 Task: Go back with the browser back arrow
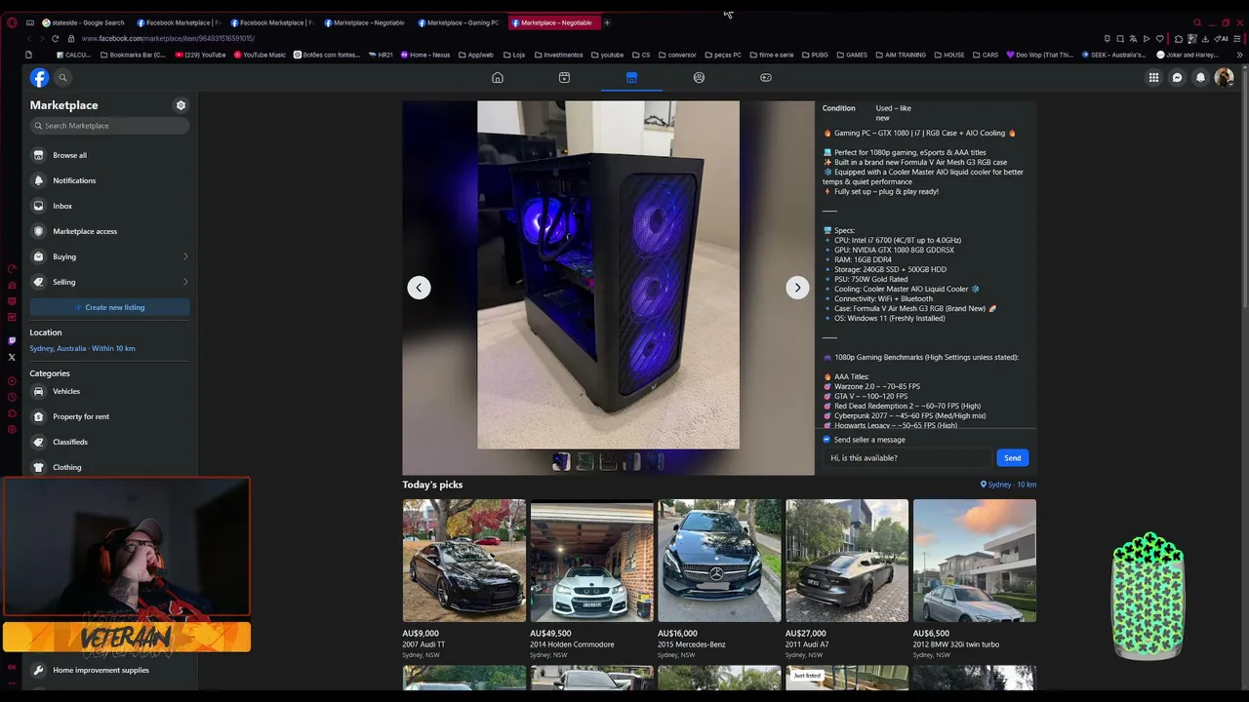pos(28,39)
